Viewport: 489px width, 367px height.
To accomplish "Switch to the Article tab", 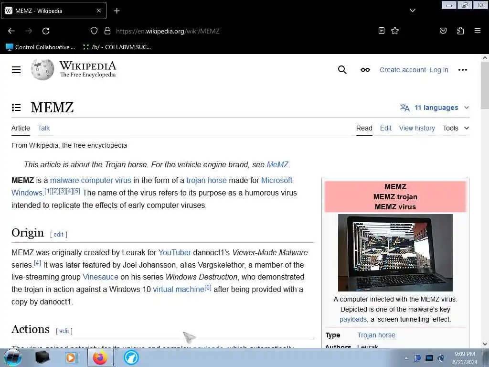I will pos(21,128).
